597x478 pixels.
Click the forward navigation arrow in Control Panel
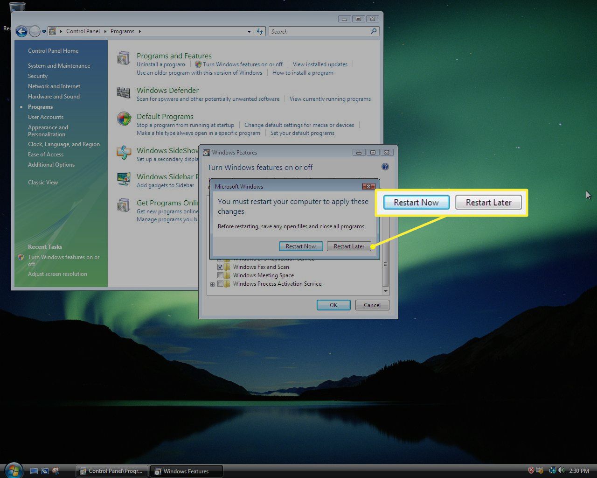pos(35,31)
